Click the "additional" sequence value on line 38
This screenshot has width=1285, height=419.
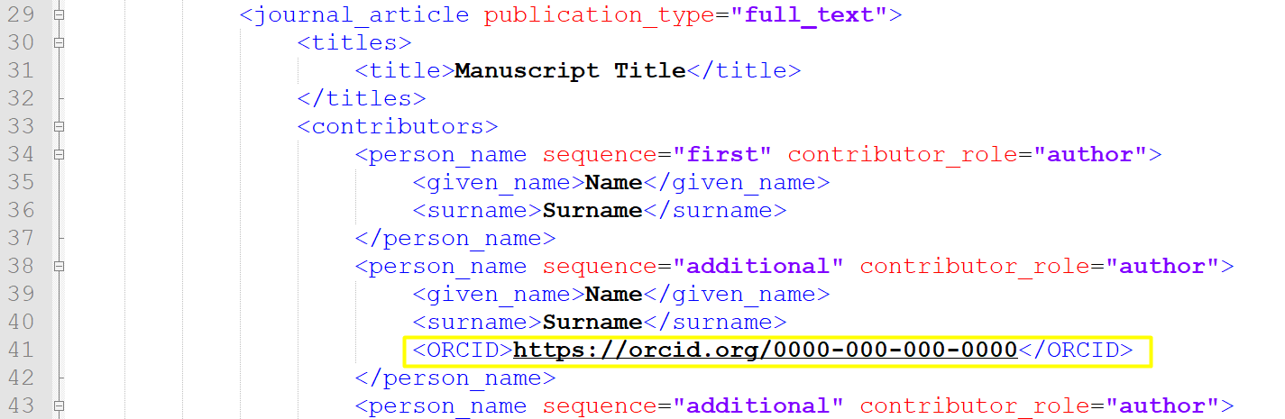click(757, 267)
